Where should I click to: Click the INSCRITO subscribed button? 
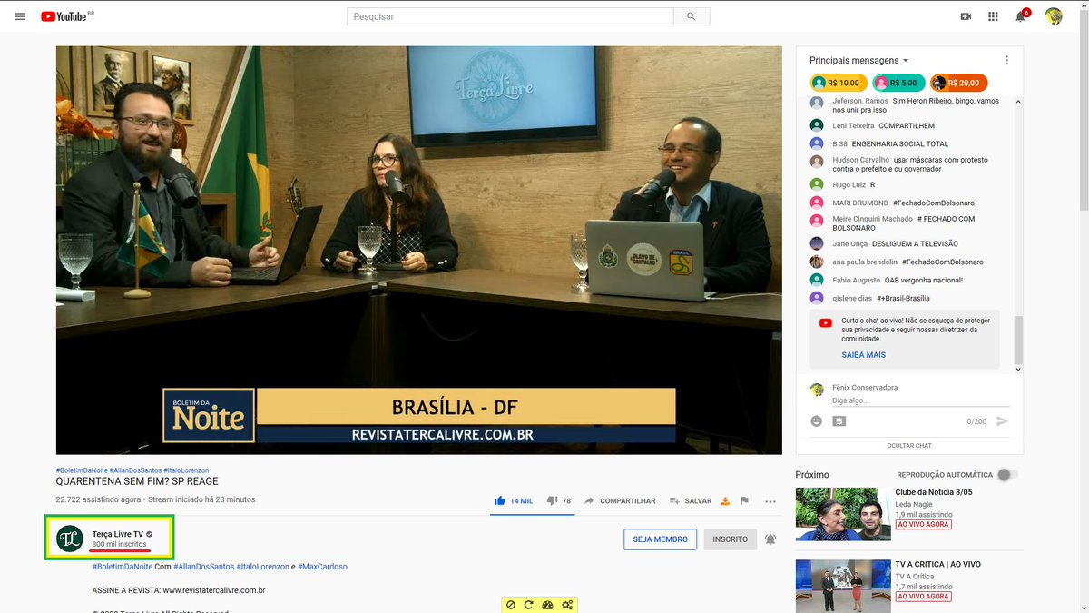tap(730, 539)
